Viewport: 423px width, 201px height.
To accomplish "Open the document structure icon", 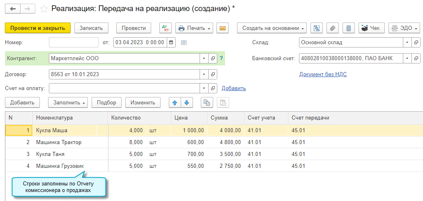I will 317,28.
